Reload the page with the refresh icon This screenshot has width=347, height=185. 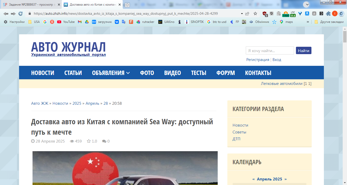(x=21, y=14)
